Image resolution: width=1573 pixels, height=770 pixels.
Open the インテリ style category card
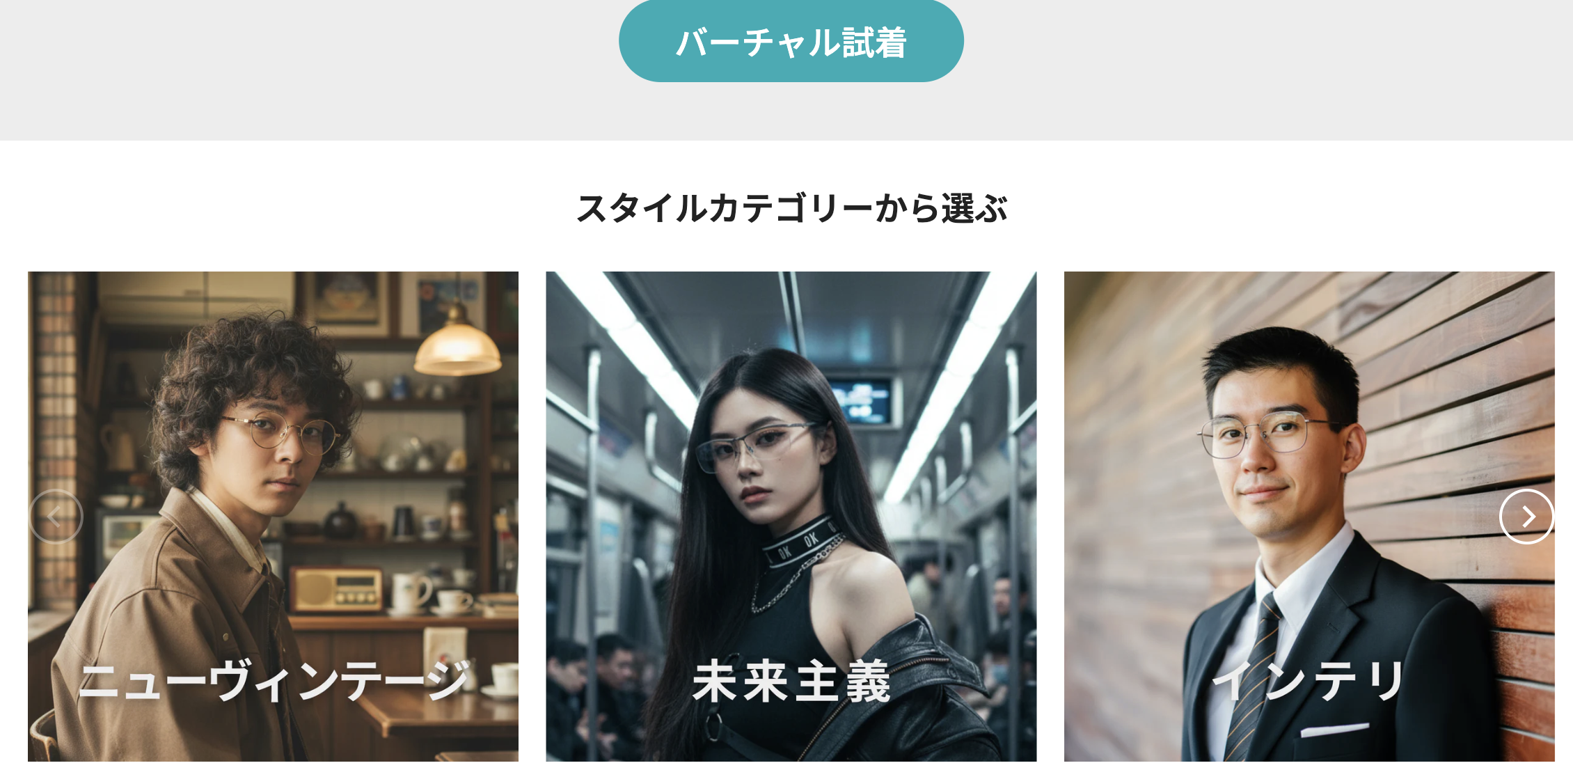point(1309,516)
